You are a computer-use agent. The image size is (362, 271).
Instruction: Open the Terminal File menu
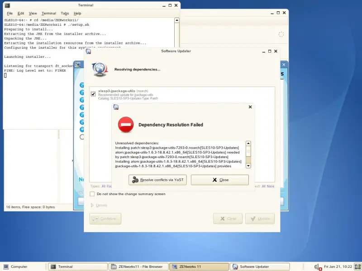tap(10, 14)
